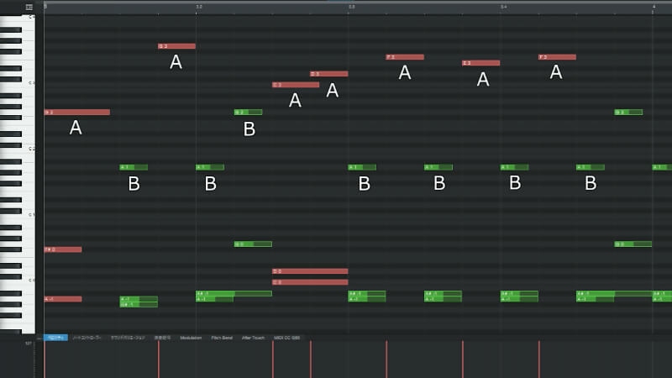Screen dimensions: 672x378
Task: Open the piano roll list menu icon
Action: point(29,7)
